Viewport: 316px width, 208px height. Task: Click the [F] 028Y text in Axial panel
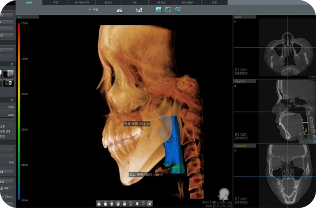[241, 70]
